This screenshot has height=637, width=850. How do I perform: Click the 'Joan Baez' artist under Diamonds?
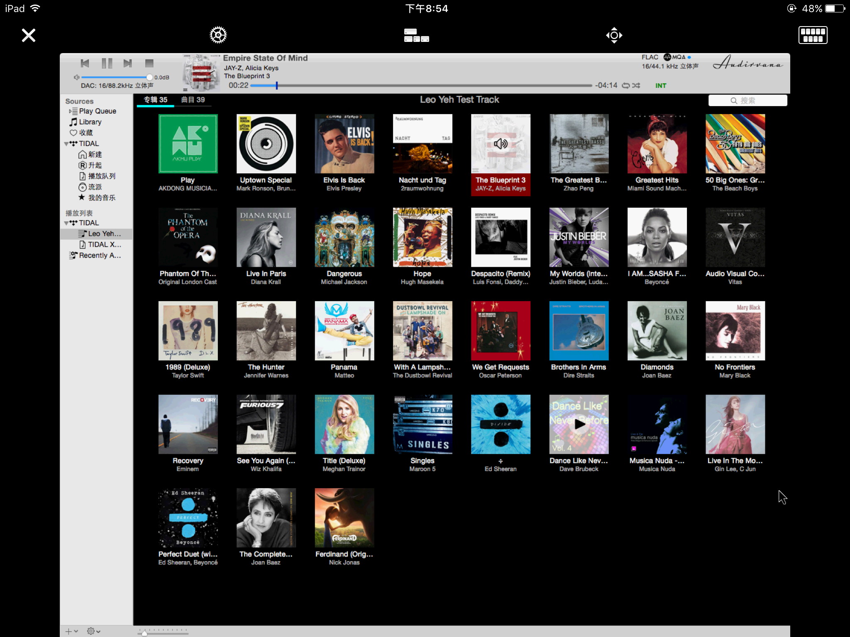(657, 375)
